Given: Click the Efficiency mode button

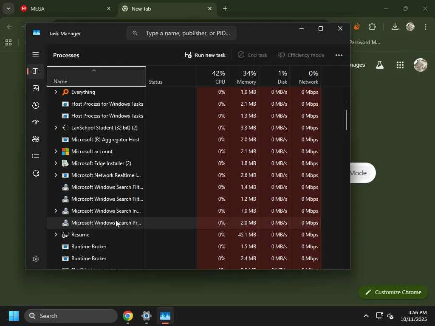Looking at the screenshot, I should tap(301, 55).
